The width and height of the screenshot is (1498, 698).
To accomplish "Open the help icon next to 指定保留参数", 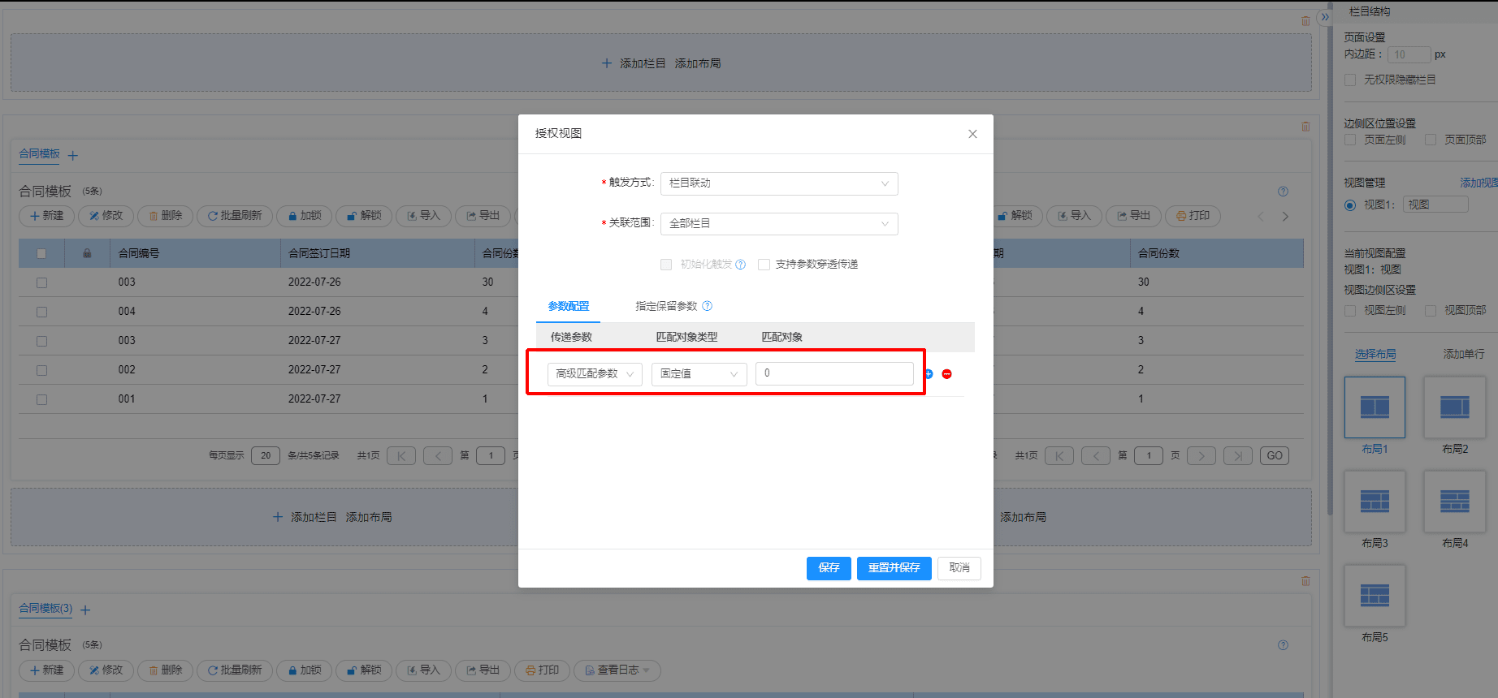I will 707,306.
